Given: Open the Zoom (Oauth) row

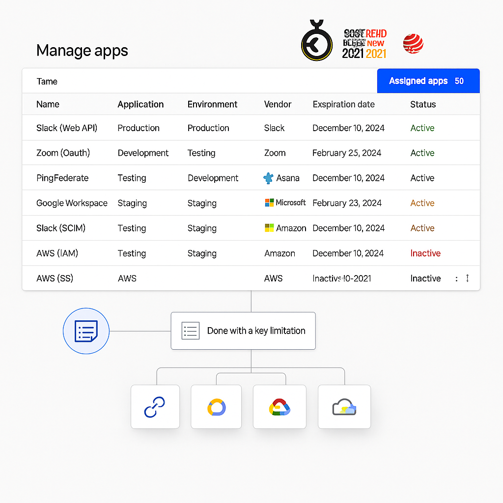Looking at the screenshot, I should (251, 153).
